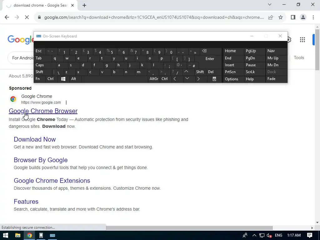Open tab search chevron in title bar

270,4
